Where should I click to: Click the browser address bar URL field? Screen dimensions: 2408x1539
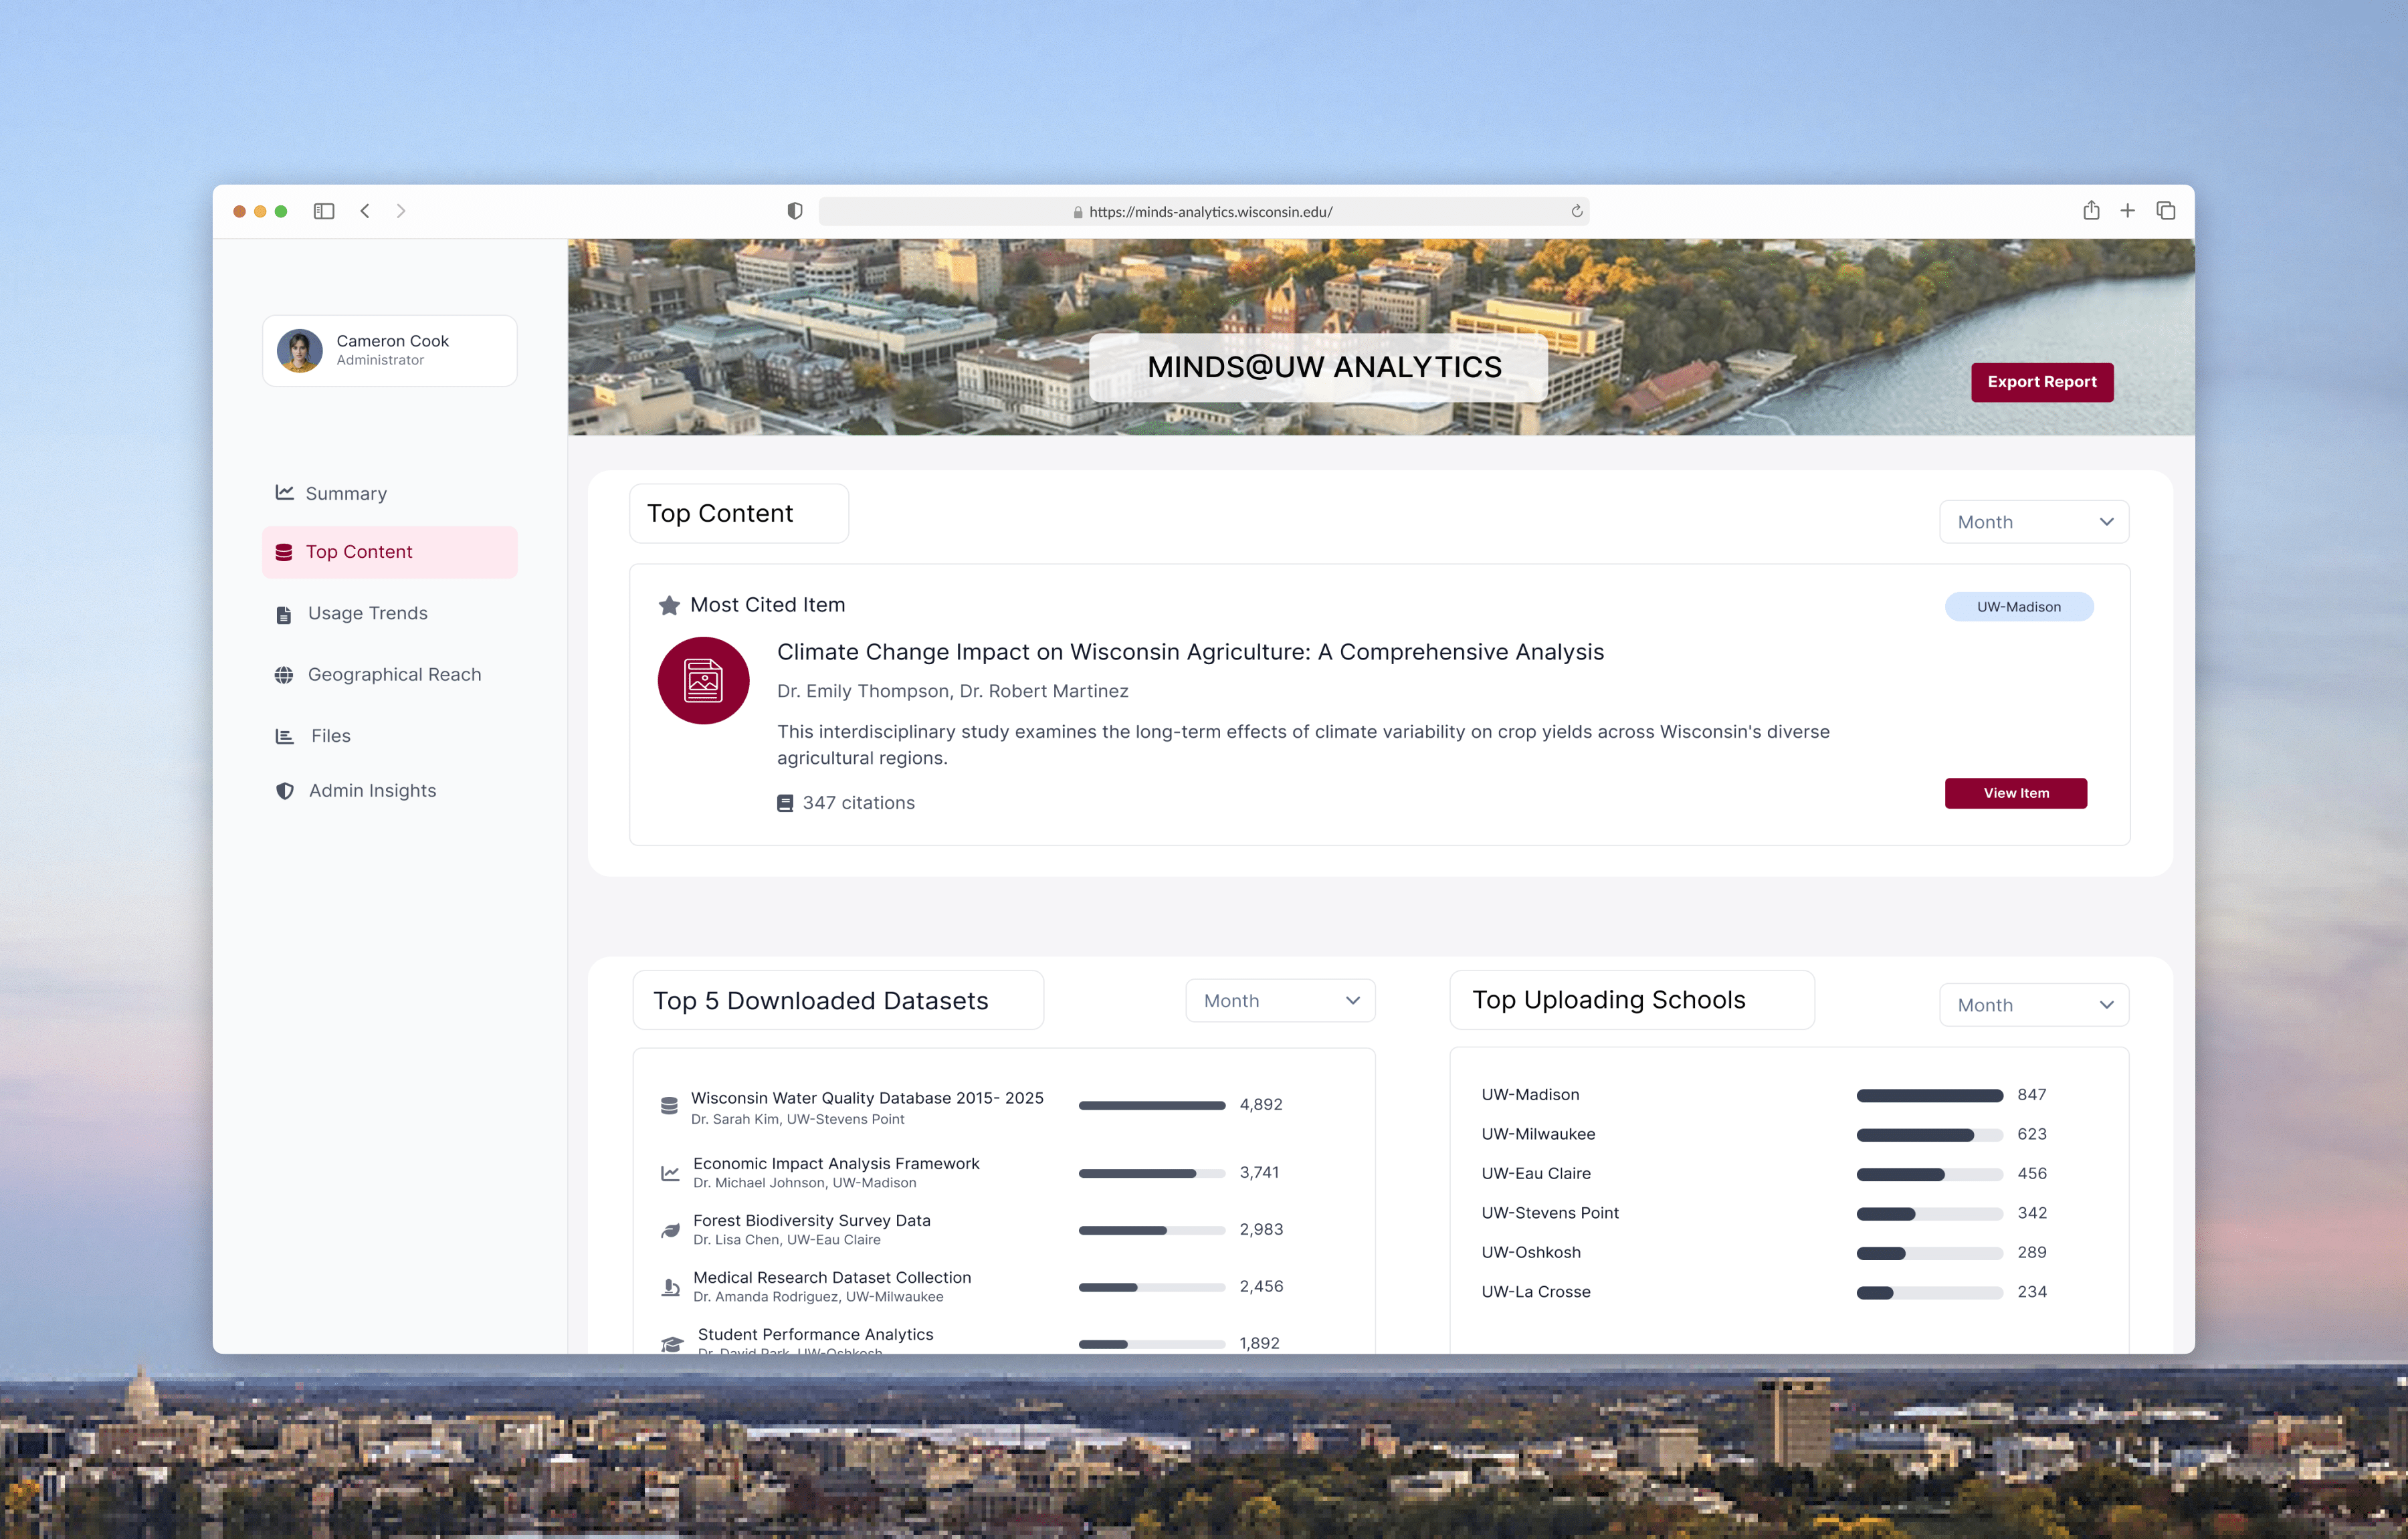(x=1209, y=212)
